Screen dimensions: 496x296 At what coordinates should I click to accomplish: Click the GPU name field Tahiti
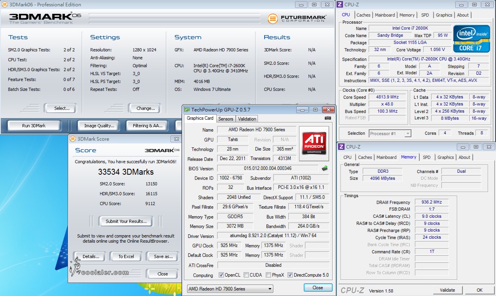coord(233,140)
